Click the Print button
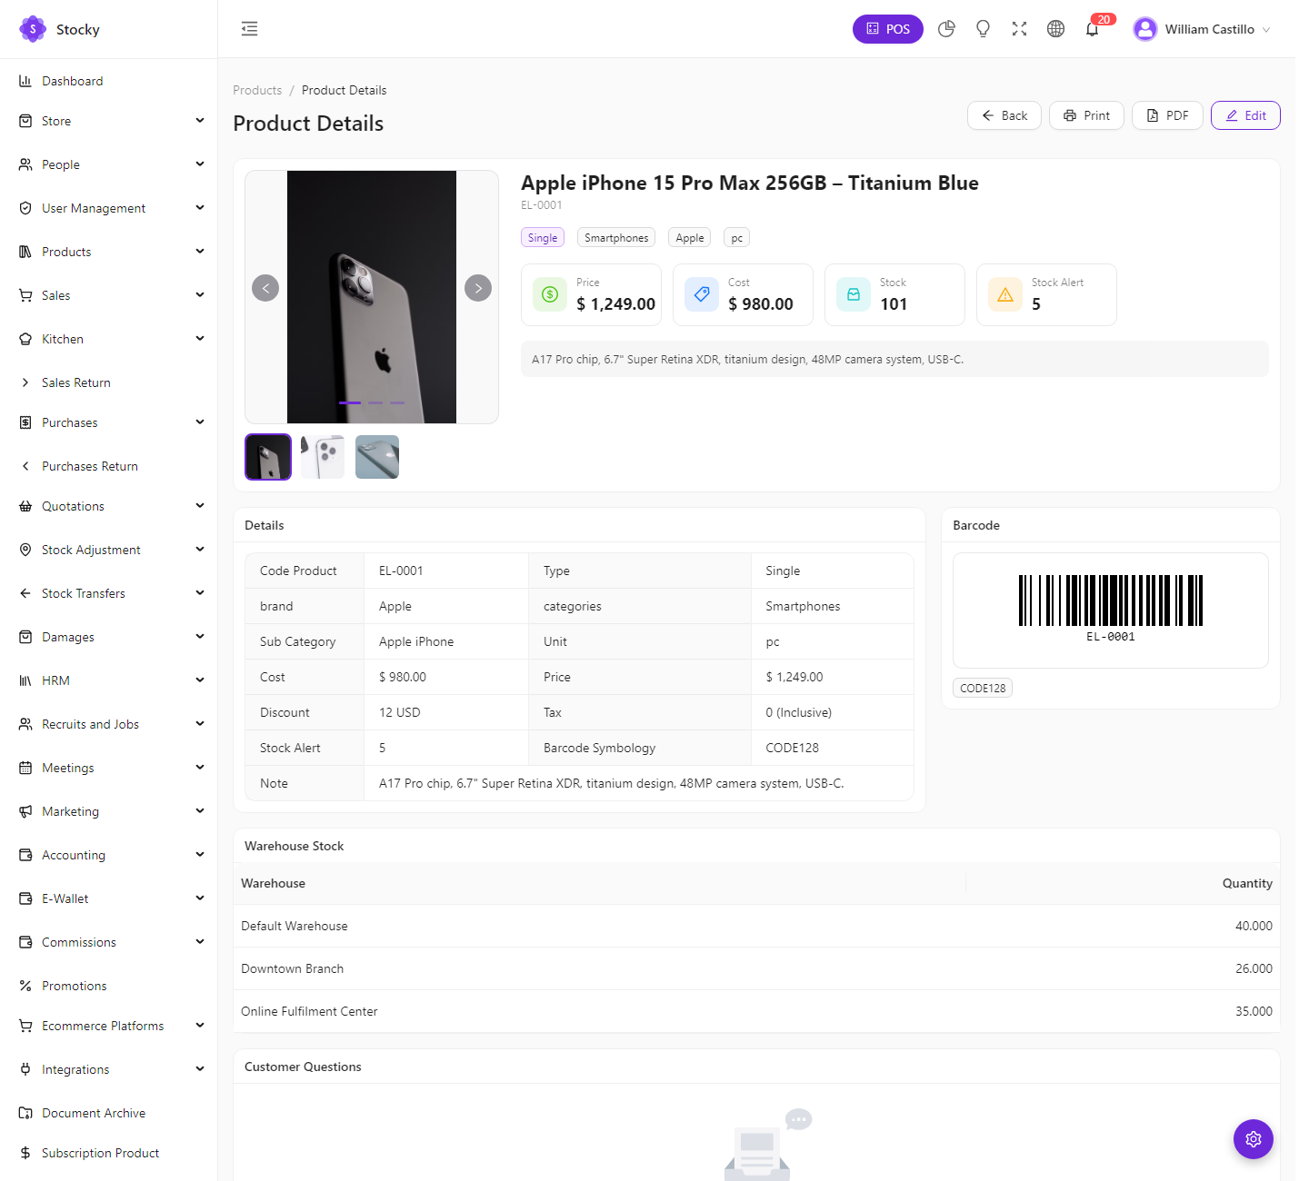Image resolution: width=1309 pixels, height=1181 pixels. (1086, 115)
